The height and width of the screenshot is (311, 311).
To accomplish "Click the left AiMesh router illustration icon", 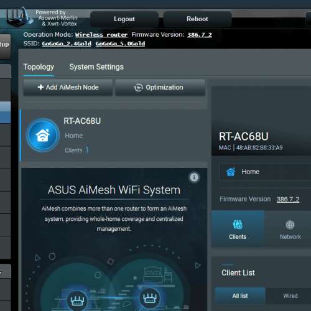I will (x=77, y=300).
